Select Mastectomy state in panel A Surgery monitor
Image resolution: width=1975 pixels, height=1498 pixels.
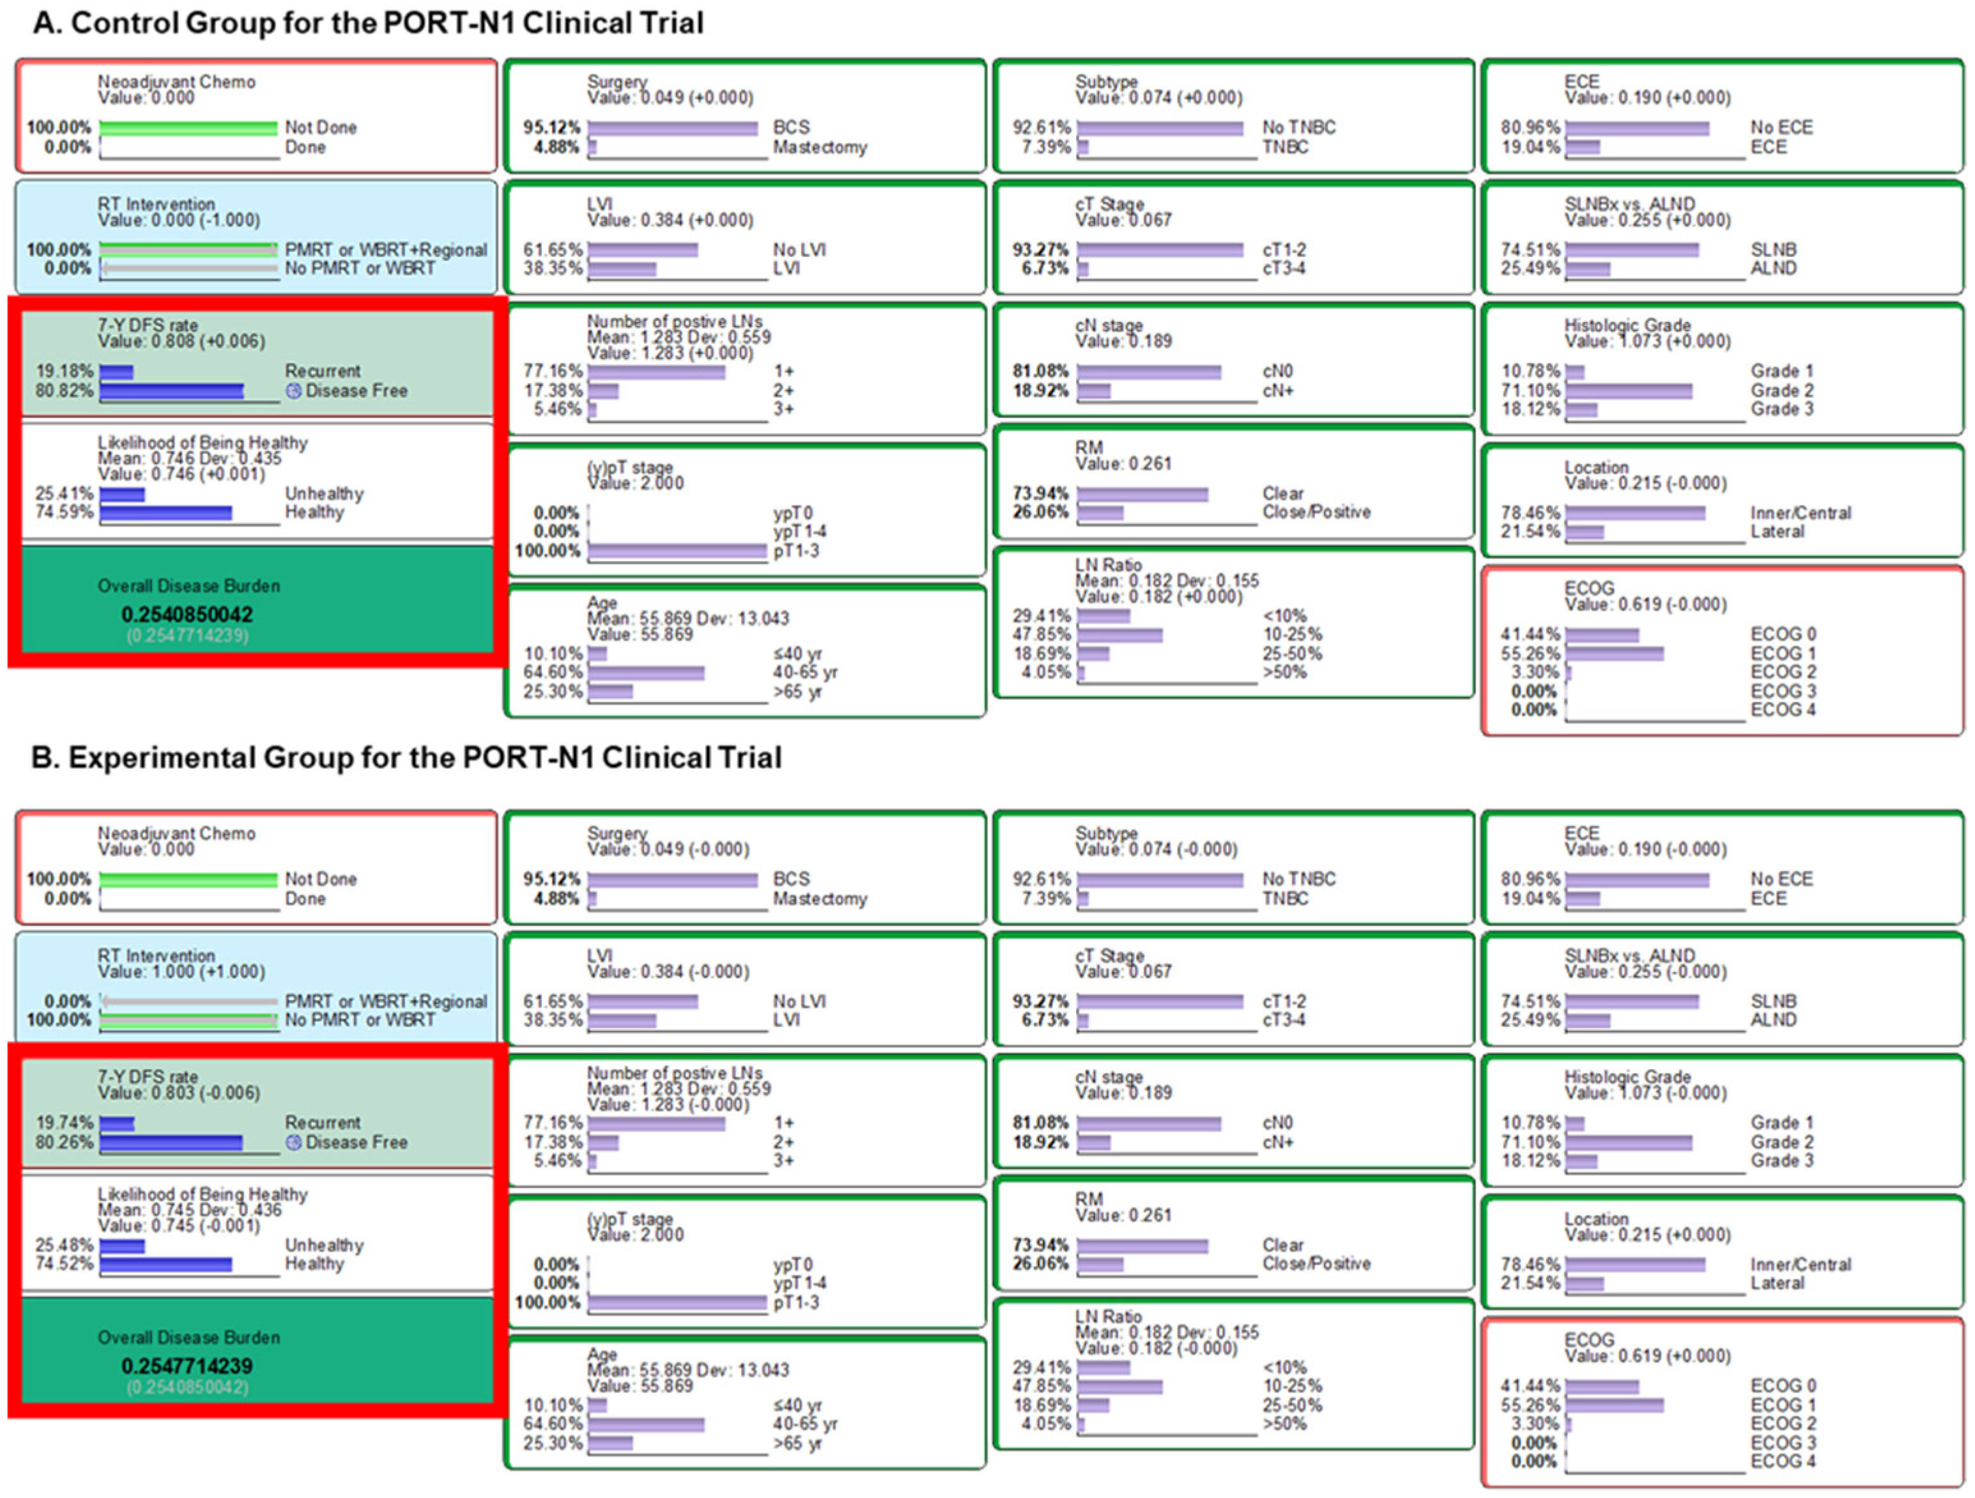click(x=593, y=148)
